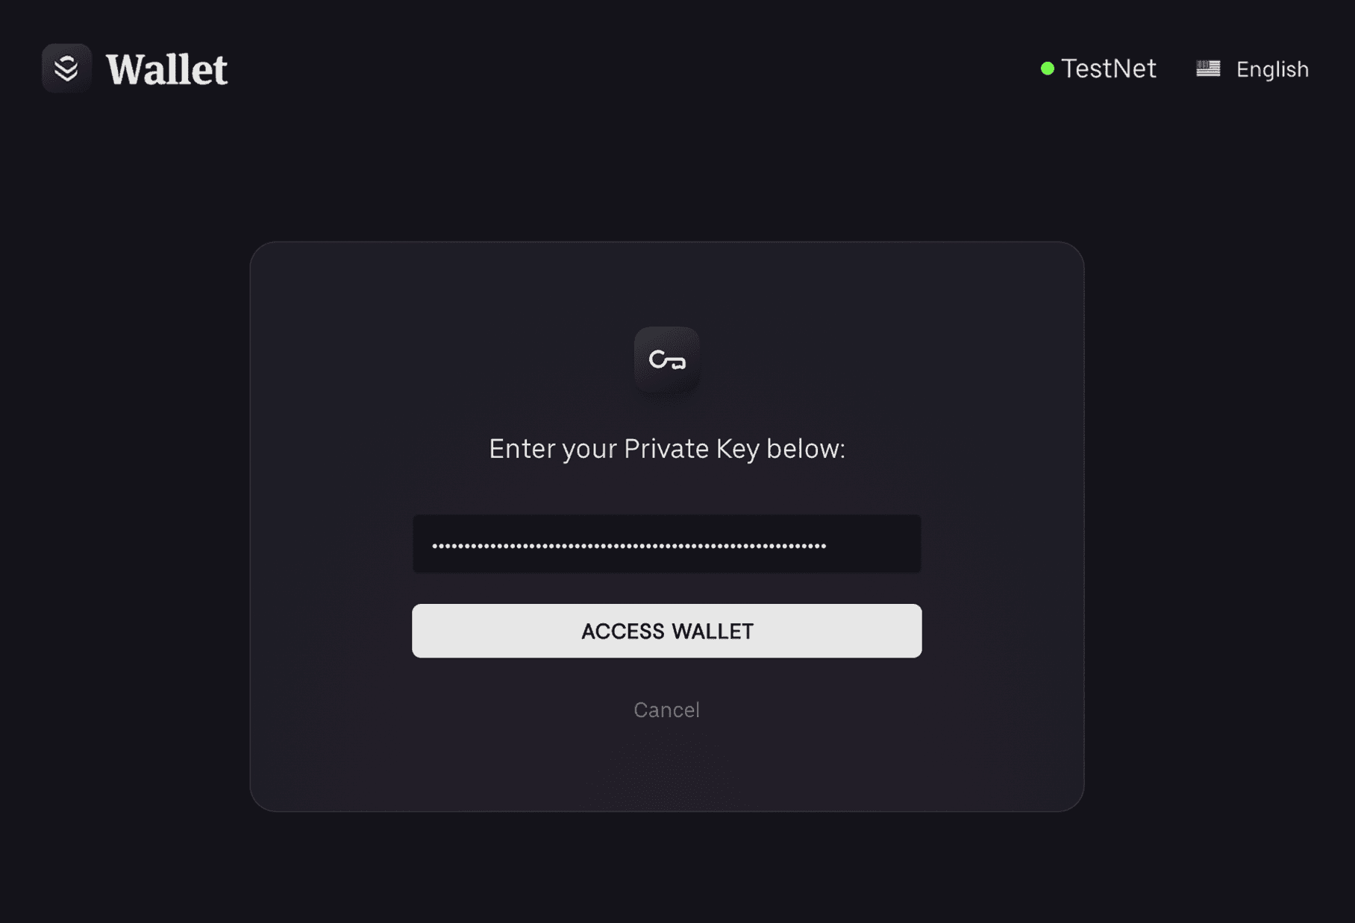
Task: Click the word "WALLET" on the access button
Action: coord(713,631)
